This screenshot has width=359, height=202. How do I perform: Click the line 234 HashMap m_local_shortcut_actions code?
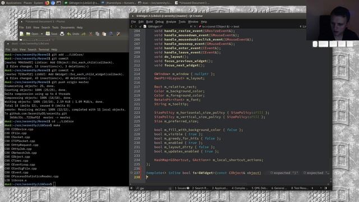click(x=208, y=160)
